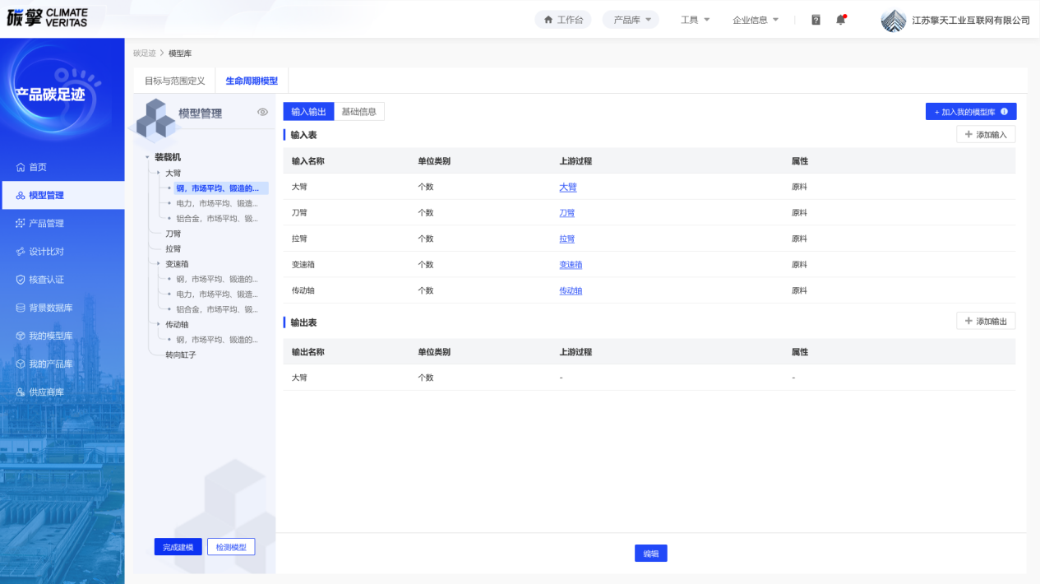Open the 变速箱 upstream process link
Image resolution: width=1040 pixels, height=584 pixels.
(x=571, y=265)
